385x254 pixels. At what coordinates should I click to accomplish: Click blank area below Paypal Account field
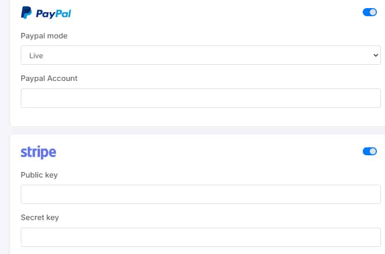coord(201,117)
